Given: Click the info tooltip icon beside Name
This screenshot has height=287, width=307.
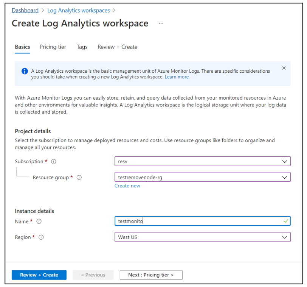Looking at the screenshot, I should 39,221.
